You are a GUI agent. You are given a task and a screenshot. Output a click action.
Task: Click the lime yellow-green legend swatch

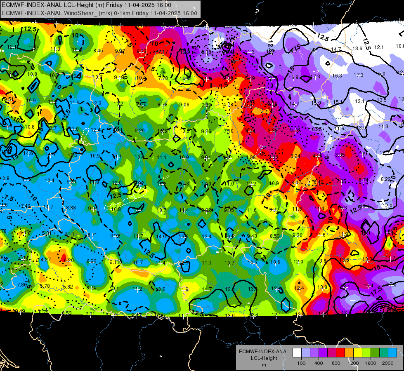coord(366,353)
